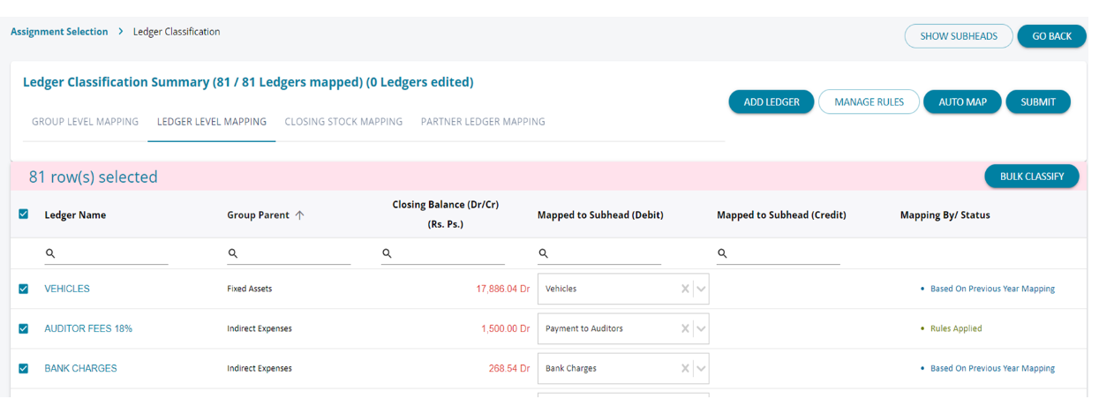Click the Mapped to Subhead (Credit) search icon
The image size is (1099, 399).
722,253
